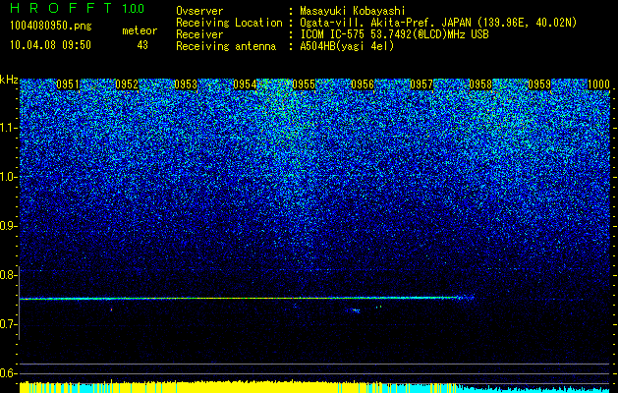
Task: Click the meteor count value 43
Action: [142, 45]
